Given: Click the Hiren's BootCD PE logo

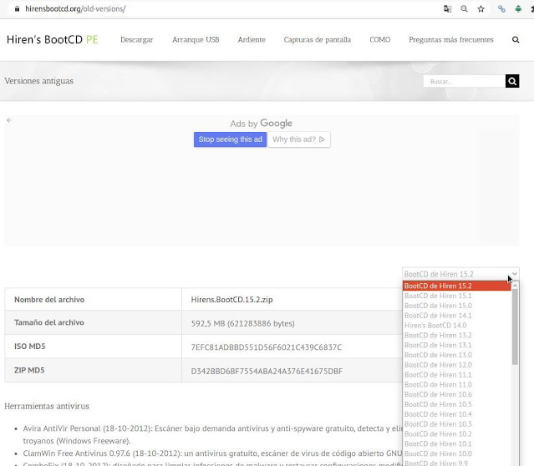Looking at the screenshot, I should [x=52, y=39].
